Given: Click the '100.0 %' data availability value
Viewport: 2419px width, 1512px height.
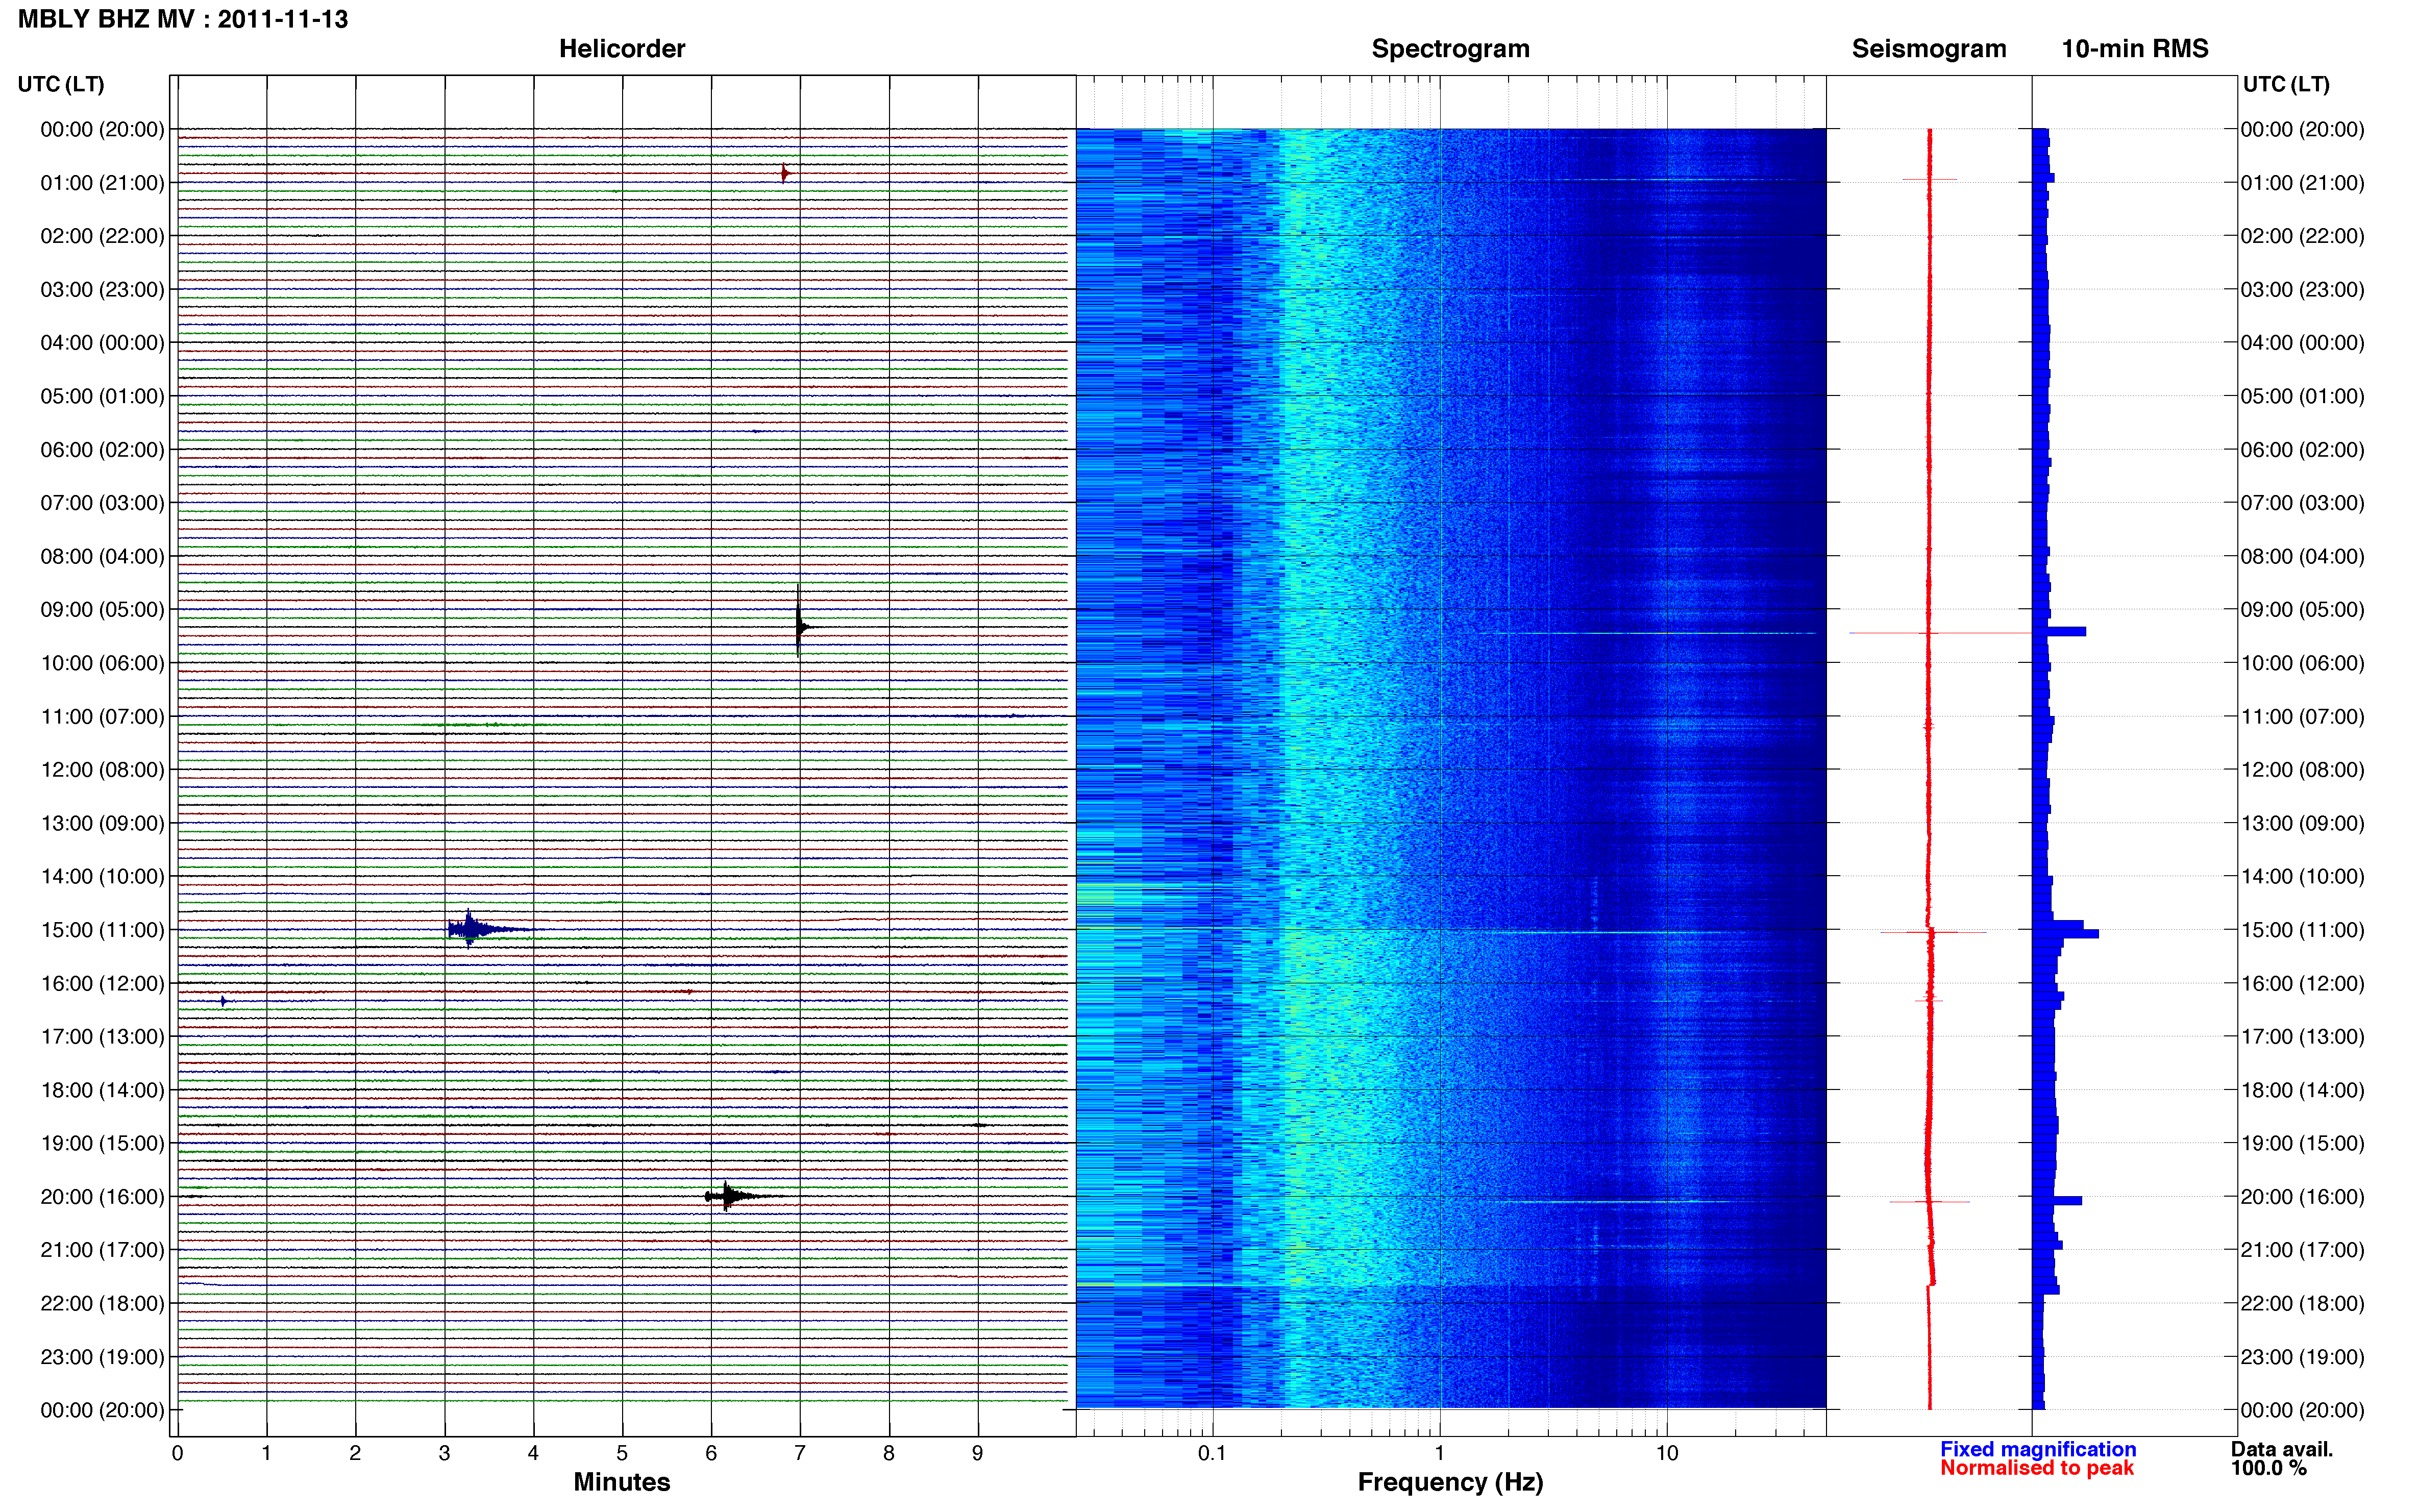Looking at the screenshot, I should click(x=2269, y=1468).
